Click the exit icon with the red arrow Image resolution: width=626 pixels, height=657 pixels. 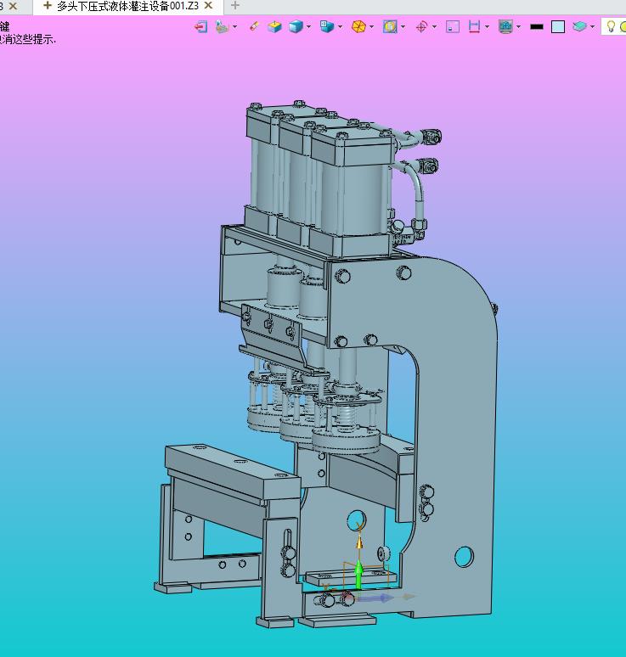coord(200,27)
